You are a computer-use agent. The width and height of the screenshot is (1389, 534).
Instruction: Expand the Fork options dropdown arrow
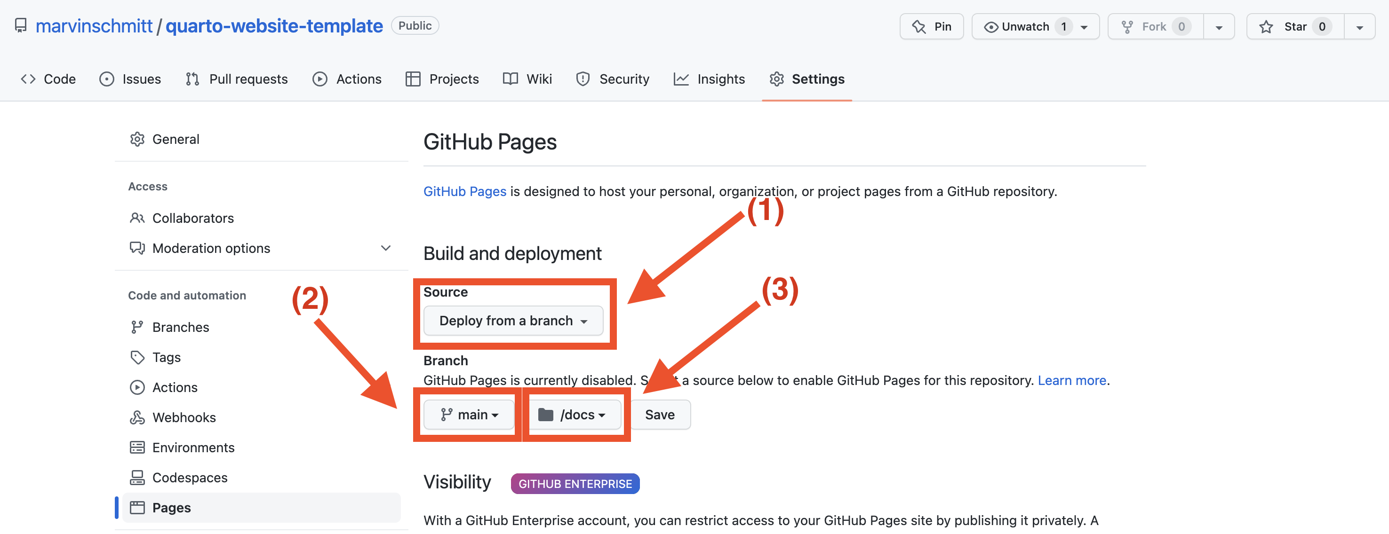1219,27
